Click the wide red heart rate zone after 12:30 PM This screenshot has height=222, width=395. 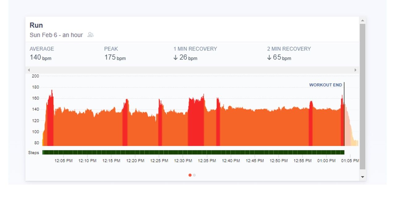196,123
